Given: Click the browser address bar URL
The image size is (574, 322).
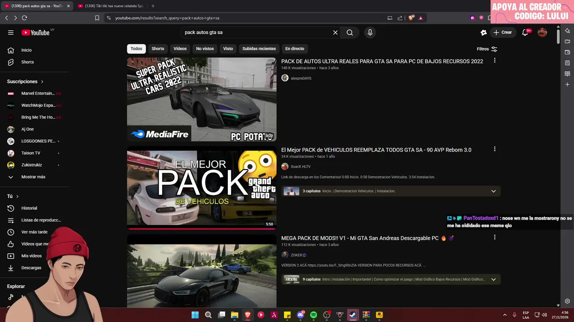Looking at the screenshot, I should 167,18.
